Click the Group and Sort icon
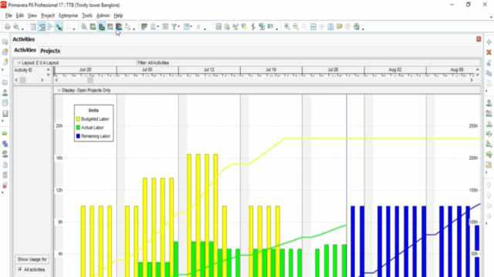Viewport: 494px width, 277px height. pyautogui.click(x=187, y=27)
